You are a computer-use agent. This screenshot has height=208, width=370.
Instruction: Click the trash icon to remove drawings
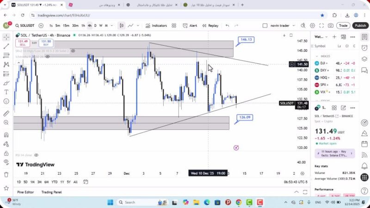click(x=6, y=174)
